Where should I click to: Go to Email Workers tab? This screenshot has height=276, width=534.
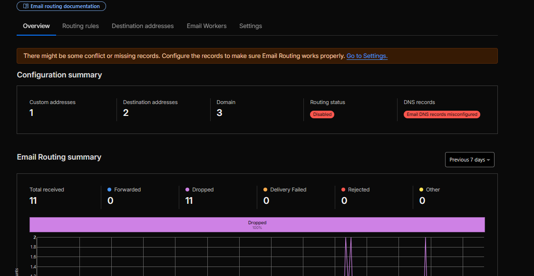[206, 26]
